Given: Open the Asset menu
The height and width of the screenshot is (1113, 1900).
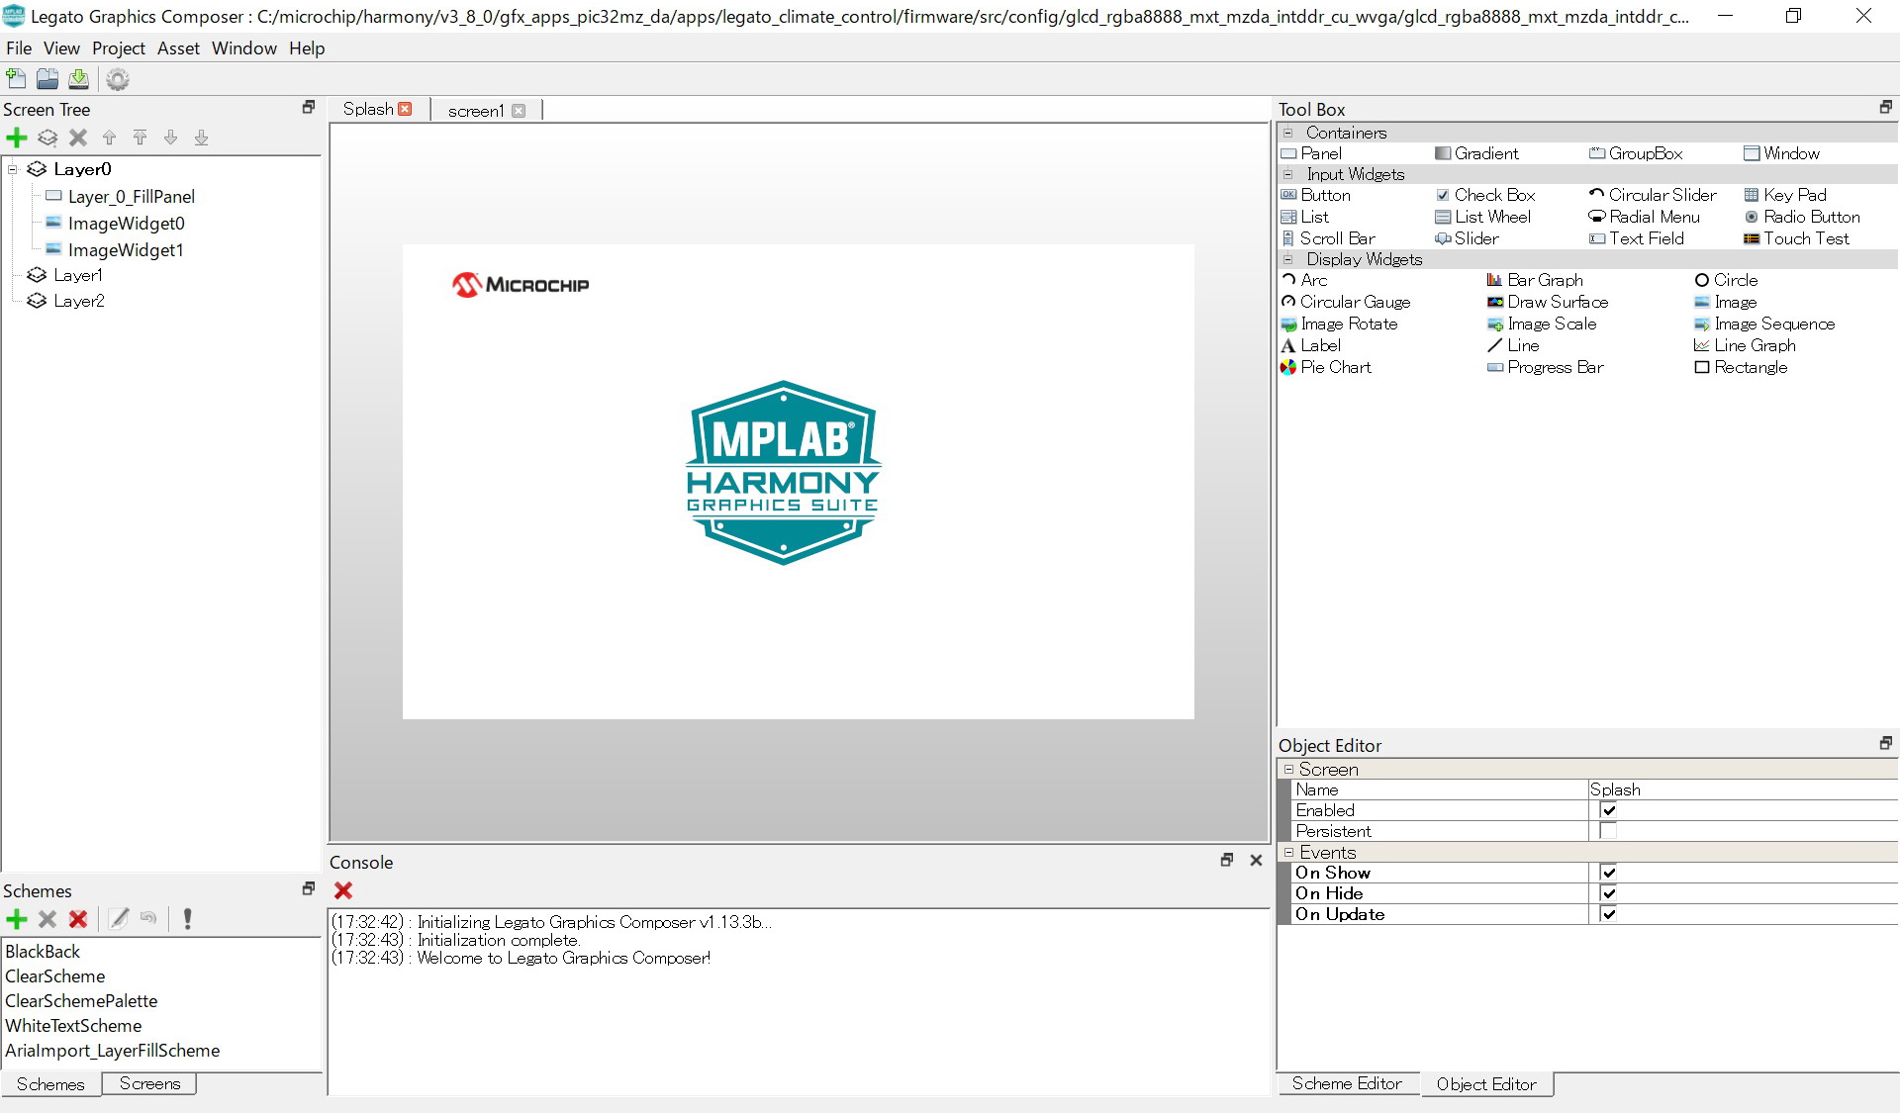Looking at the screenshot, I should 178,48.
